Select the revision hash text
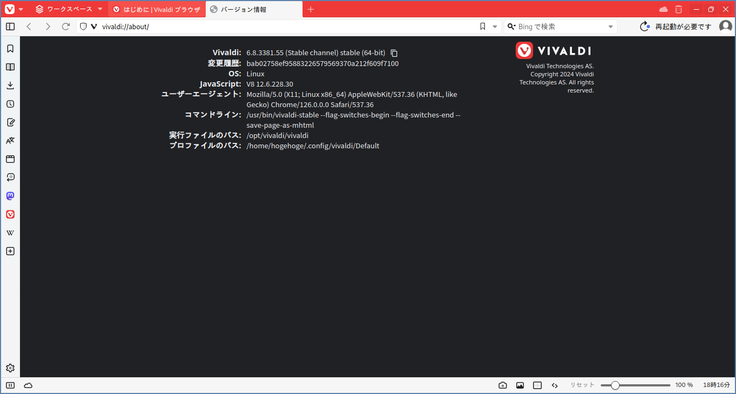Screen dimensions: 736x394 (x=323, y=64)
